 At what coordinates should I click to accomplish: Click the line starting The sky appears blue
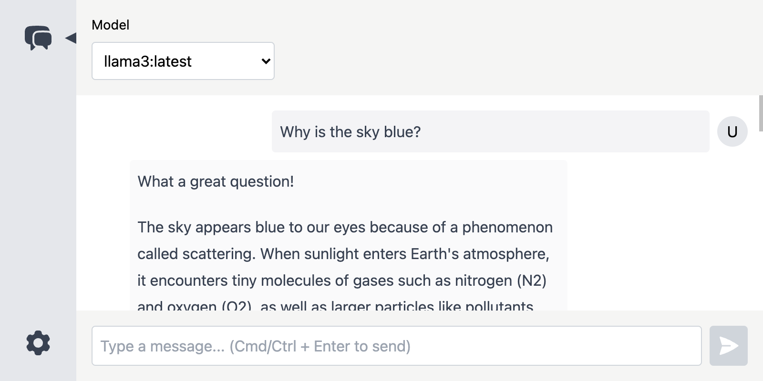(x=345, y=227)
